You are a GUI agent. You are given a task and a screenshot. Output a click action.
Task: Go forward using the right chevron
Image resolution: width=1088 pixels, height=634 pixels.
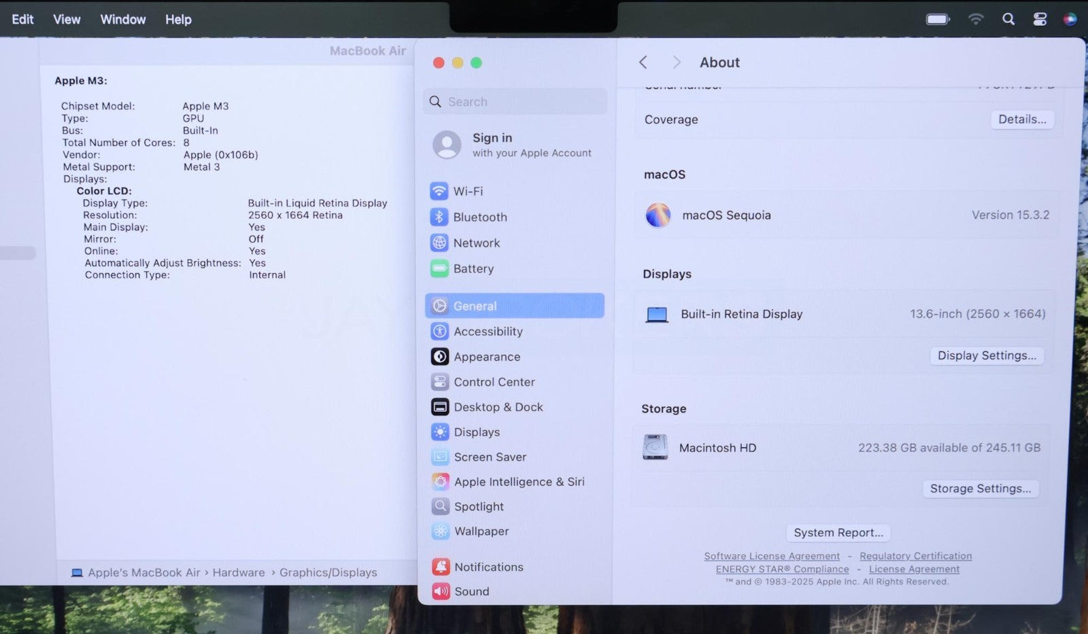(676, 63)
